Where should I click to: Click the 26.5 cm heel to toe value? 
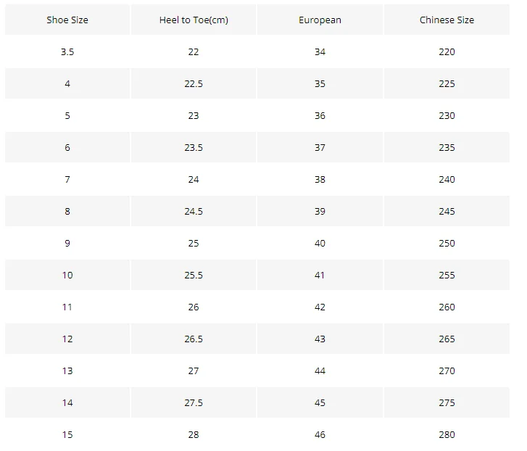(194, 339)
